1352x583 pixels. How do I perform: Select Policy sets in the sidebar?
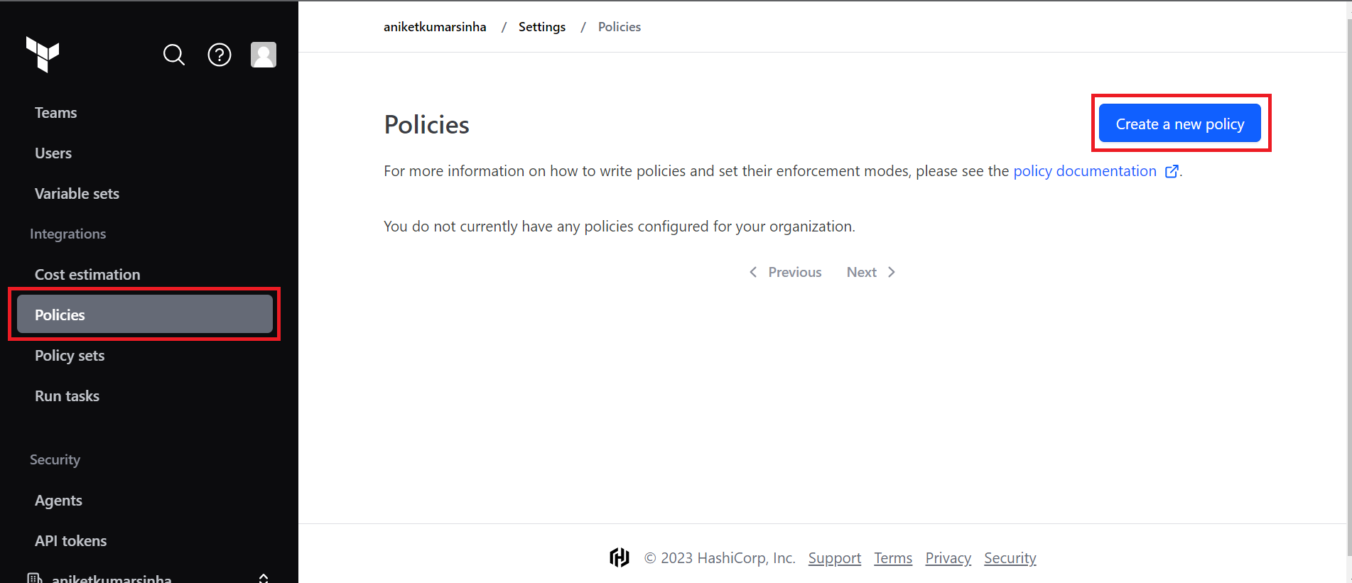pos(70,356)
